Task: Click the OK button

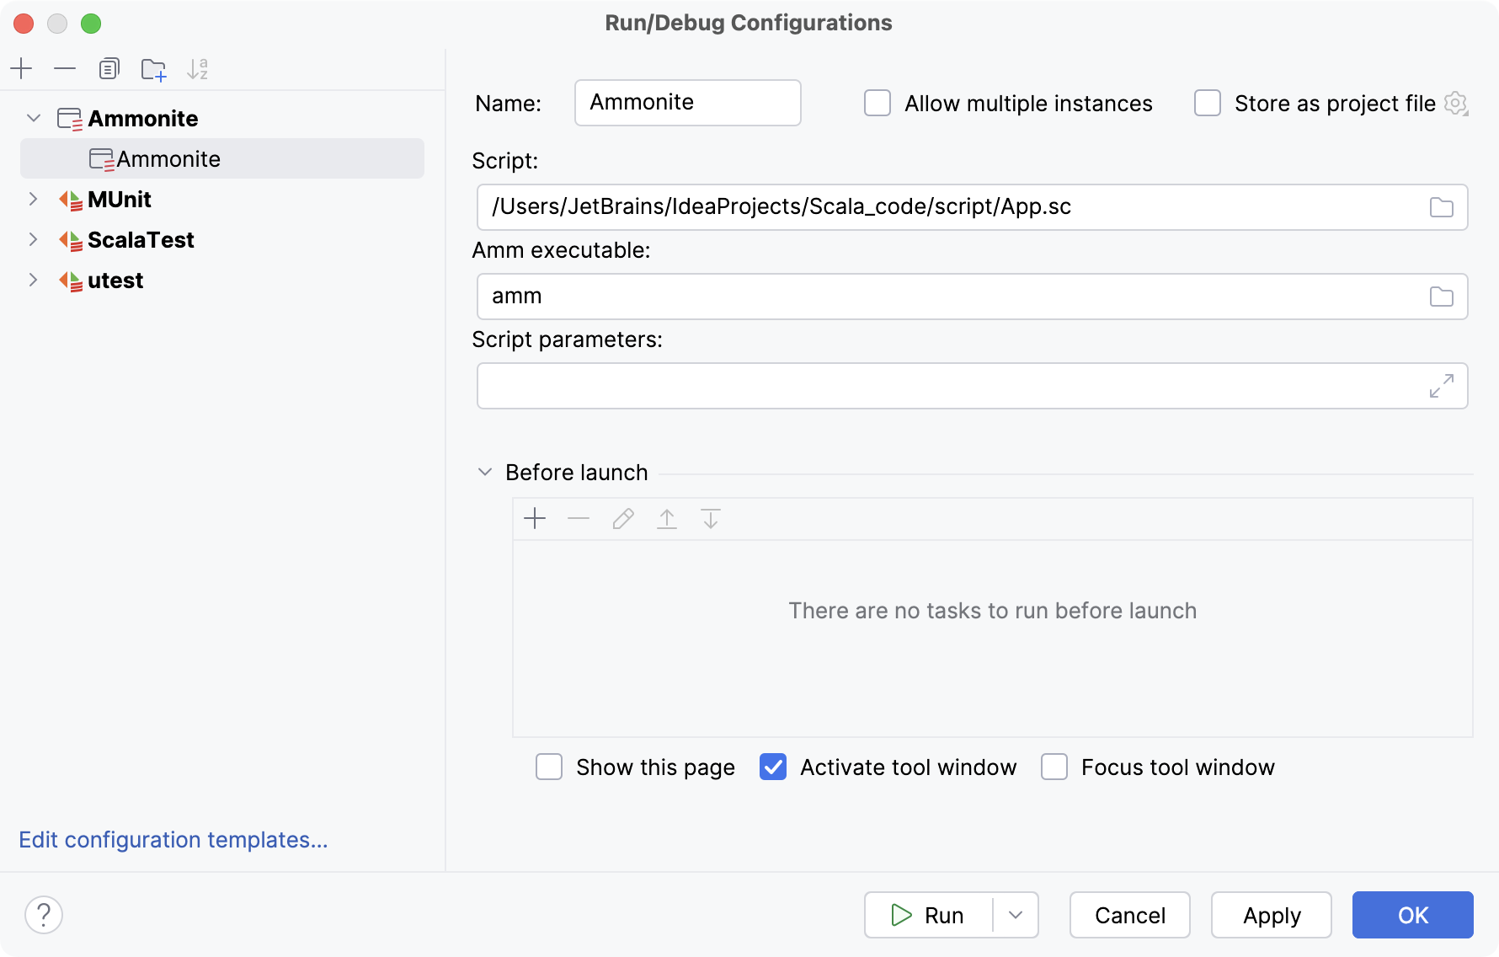Action: coord(1412,915)
